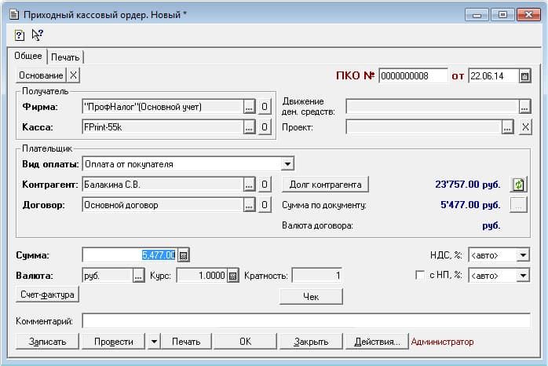This screenshot has height=366, width=548.
Task: Click the Администратор user label
Action: point(442,342)
